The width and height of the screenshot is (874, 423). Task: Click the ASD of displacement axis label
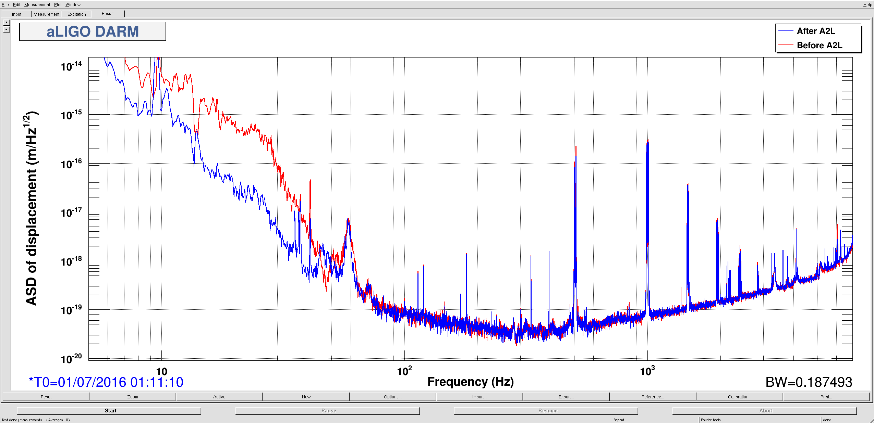pos(32,208)
